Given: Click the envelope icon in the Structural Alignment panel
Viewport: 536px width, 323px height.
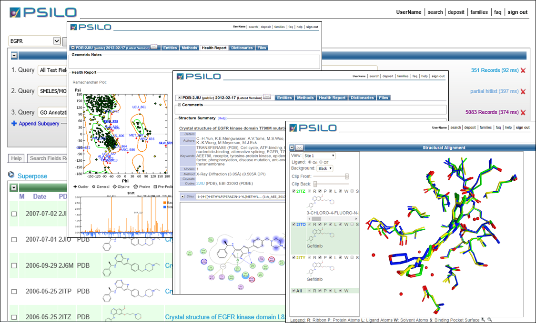Looking at the screenshot, I should click(300, 147).
